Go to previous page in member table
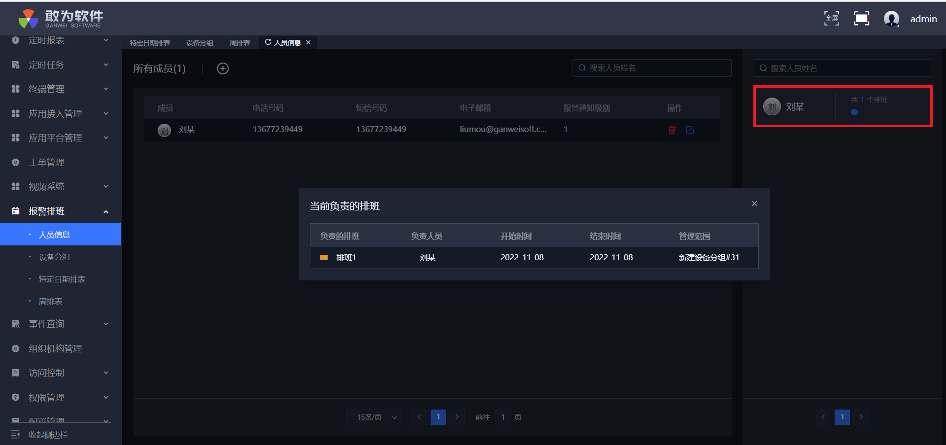This screenshot has width=946, height=445. click(419, 417)
